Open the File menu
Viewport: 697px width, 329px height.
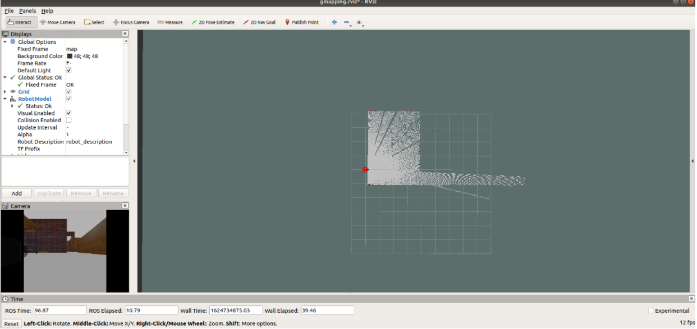pyautogui.click(x=8, y=10)
